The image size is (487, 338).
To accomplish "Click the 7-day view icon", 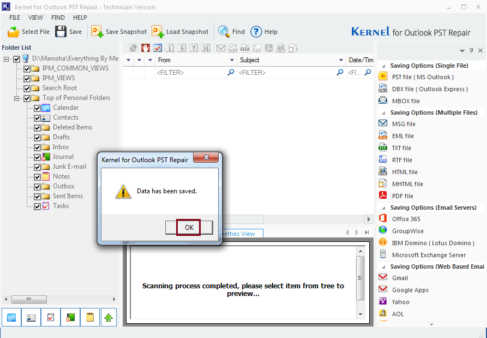I will (x=194, y=48).
